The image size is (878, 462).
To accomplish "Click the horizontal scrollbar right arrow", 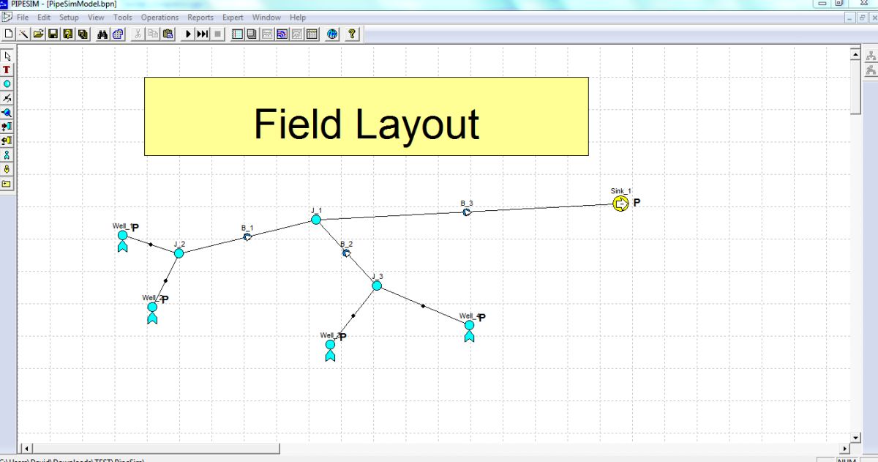I will tap(845, 448).
